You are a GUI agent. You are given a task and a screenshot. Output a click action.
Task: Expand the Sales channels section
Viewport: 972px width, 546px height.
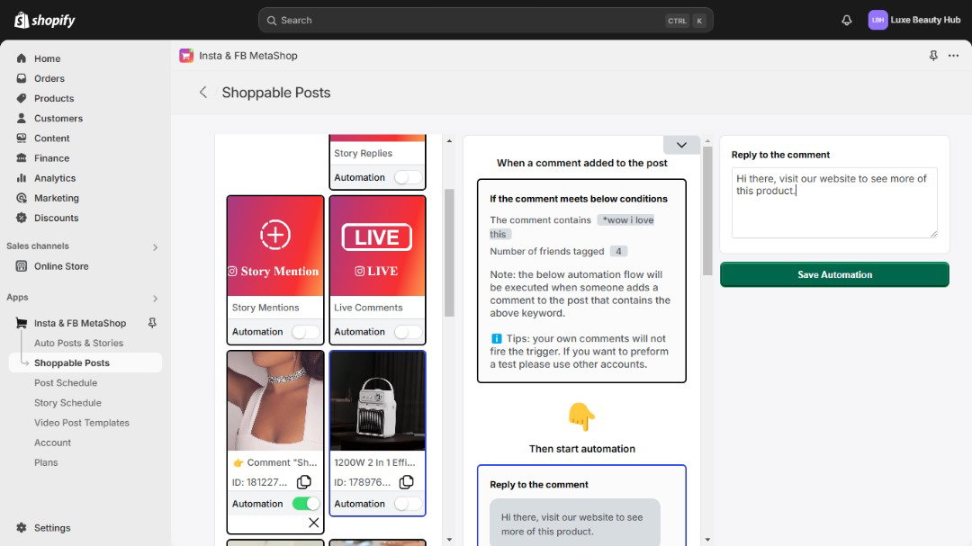[155, 246]
